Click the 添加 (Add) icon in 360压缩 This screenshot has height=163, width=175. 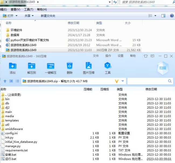pos(13,66)
